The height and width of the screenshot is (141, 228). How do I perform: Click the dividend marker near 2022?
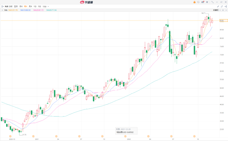click(x=125, y=136)
